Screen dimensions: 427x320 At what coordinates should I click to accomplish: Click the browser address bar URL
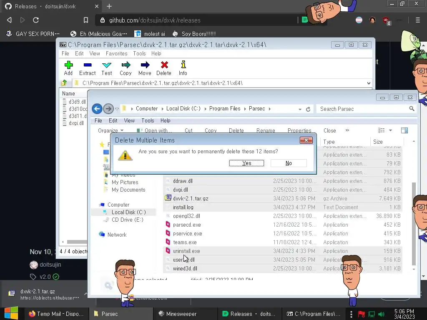(155, 20)
